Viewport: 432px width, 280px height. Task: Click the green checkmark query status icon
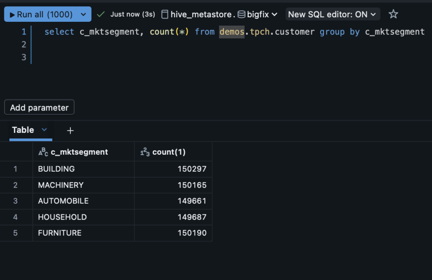tap(100, 14)
